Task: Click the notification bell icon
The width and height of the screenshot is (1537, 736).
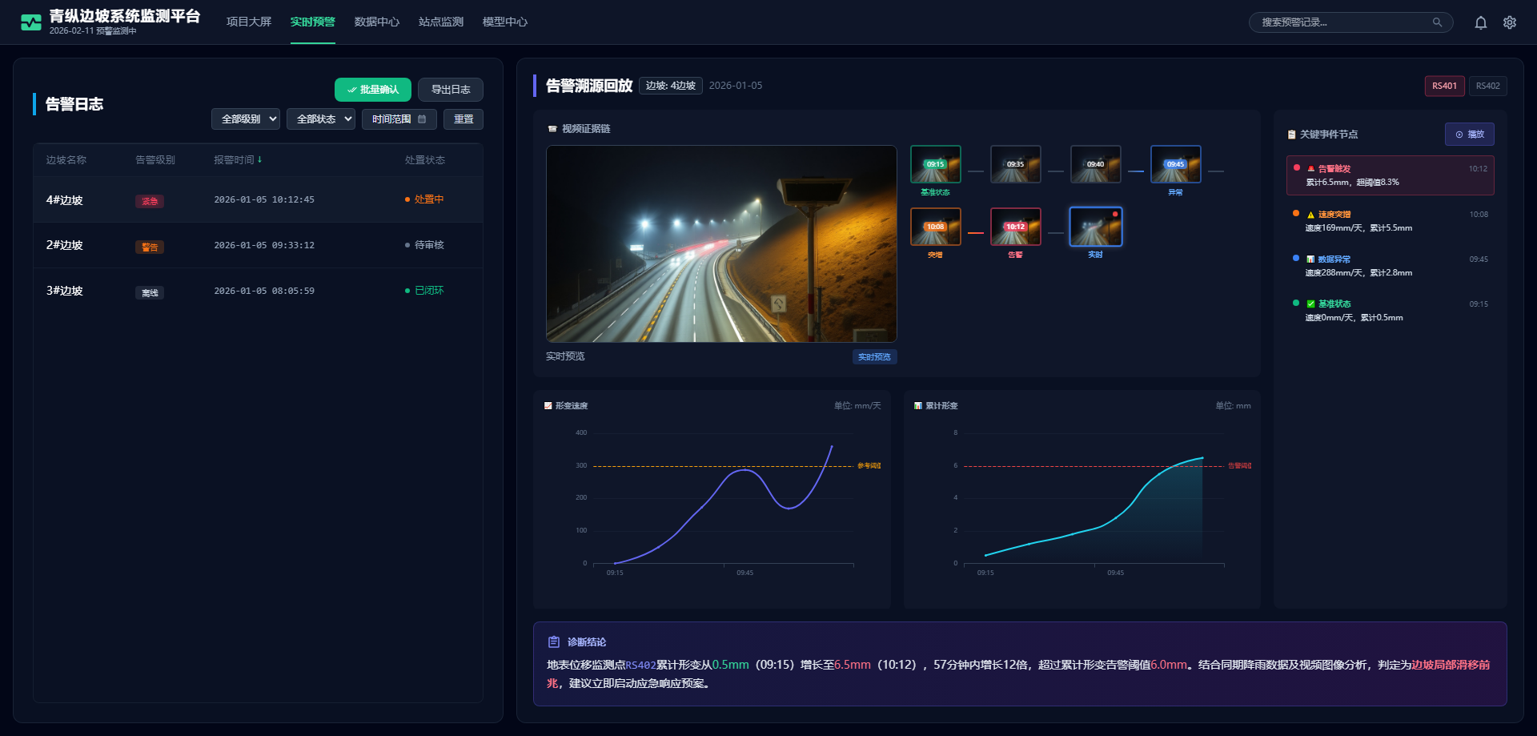Action: point(1480,22)
